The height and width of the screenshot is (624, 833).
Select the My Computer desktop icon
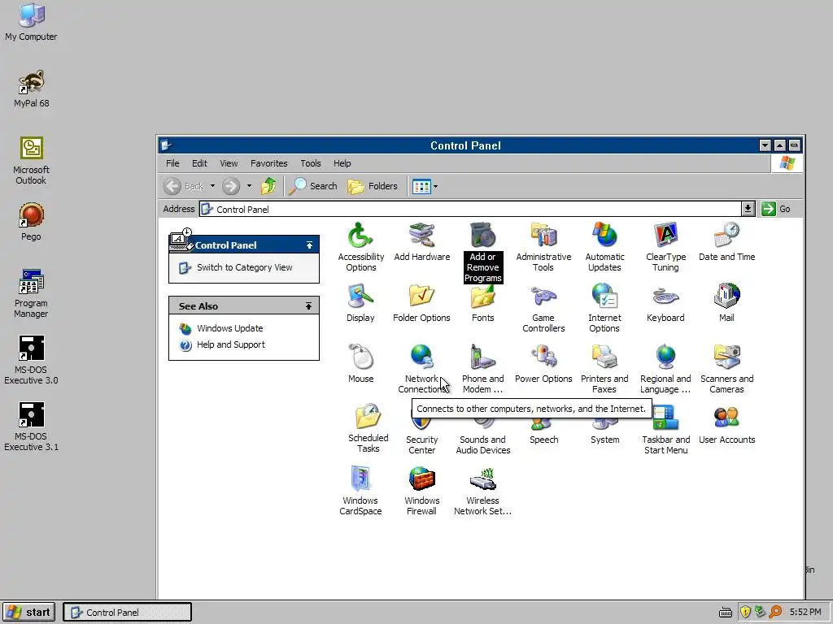[31, 21]
